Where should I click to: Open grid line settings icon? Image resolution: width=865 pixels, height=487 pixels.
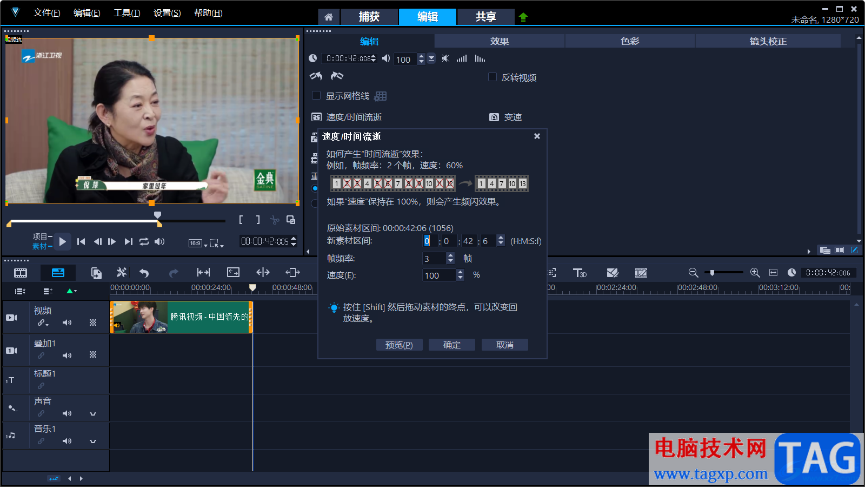click(x=381, y=96)
